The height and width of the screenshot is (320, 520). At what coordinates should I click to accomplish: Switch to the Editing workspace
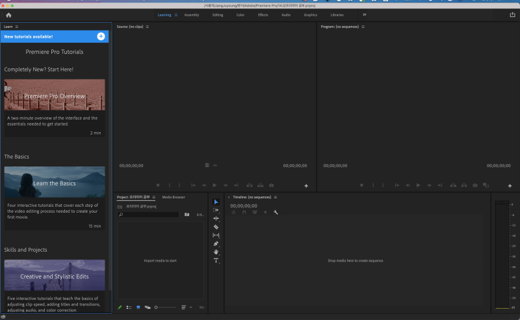pyautogui.click(x=218, y=15)
